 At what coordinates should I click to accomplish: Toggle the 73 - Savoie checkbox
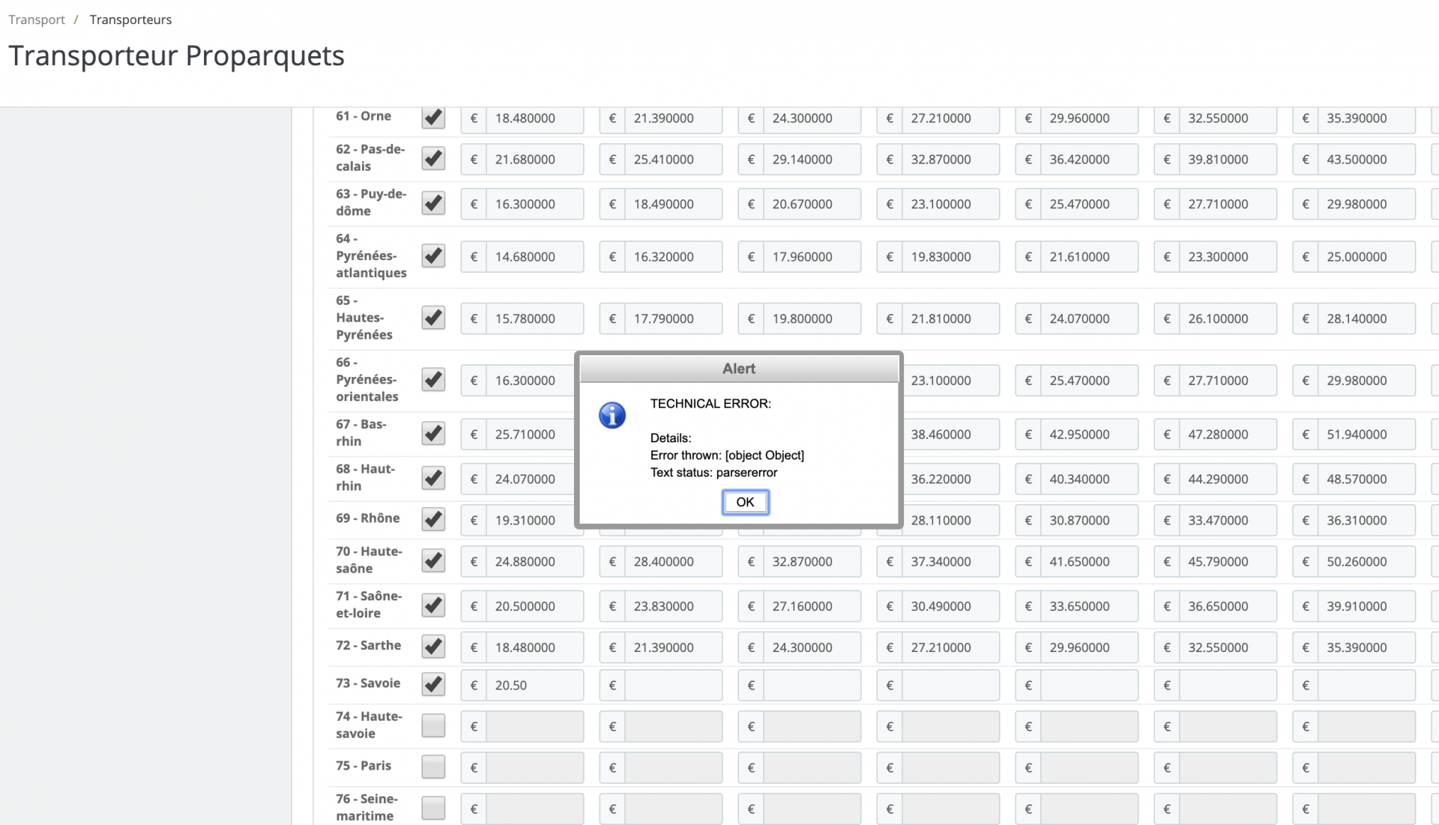(433, 684)
